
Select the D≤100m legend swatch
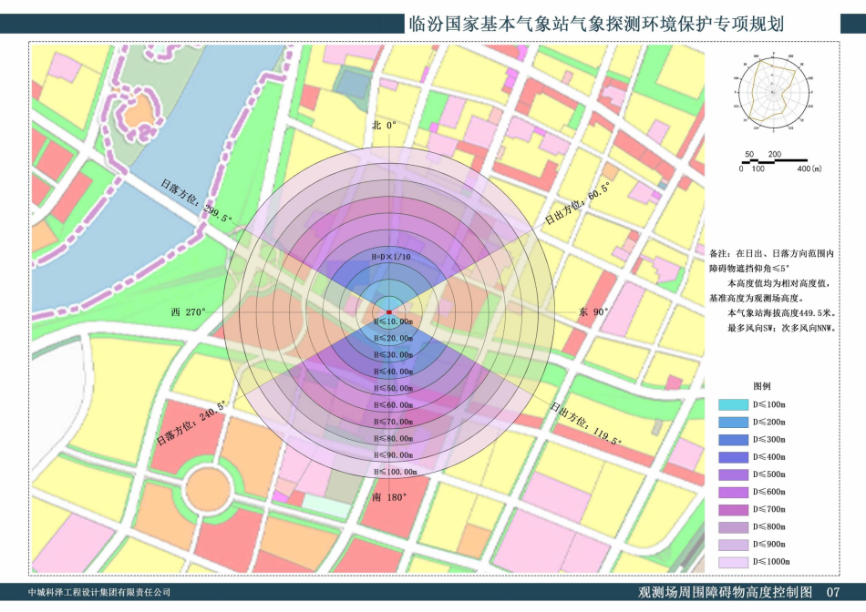731,404
